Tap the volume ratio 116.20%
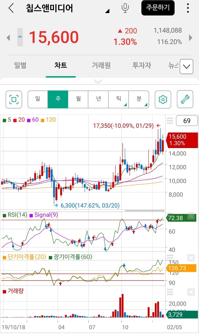Image resolution: width=199 pixels, height=335 pixels. [x=169, y=42]
